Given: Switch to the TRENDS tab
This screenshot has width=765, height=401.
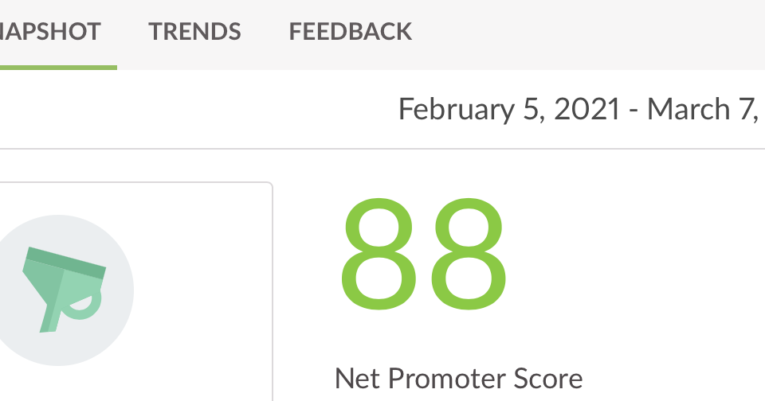Looking at the screenshot, I should (194, 32).
